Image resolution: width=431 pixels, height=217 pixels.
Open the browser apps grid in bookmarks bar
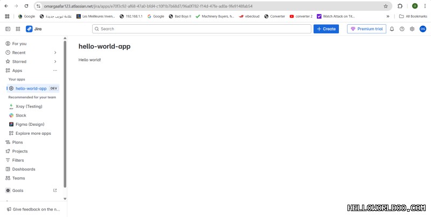7,17
